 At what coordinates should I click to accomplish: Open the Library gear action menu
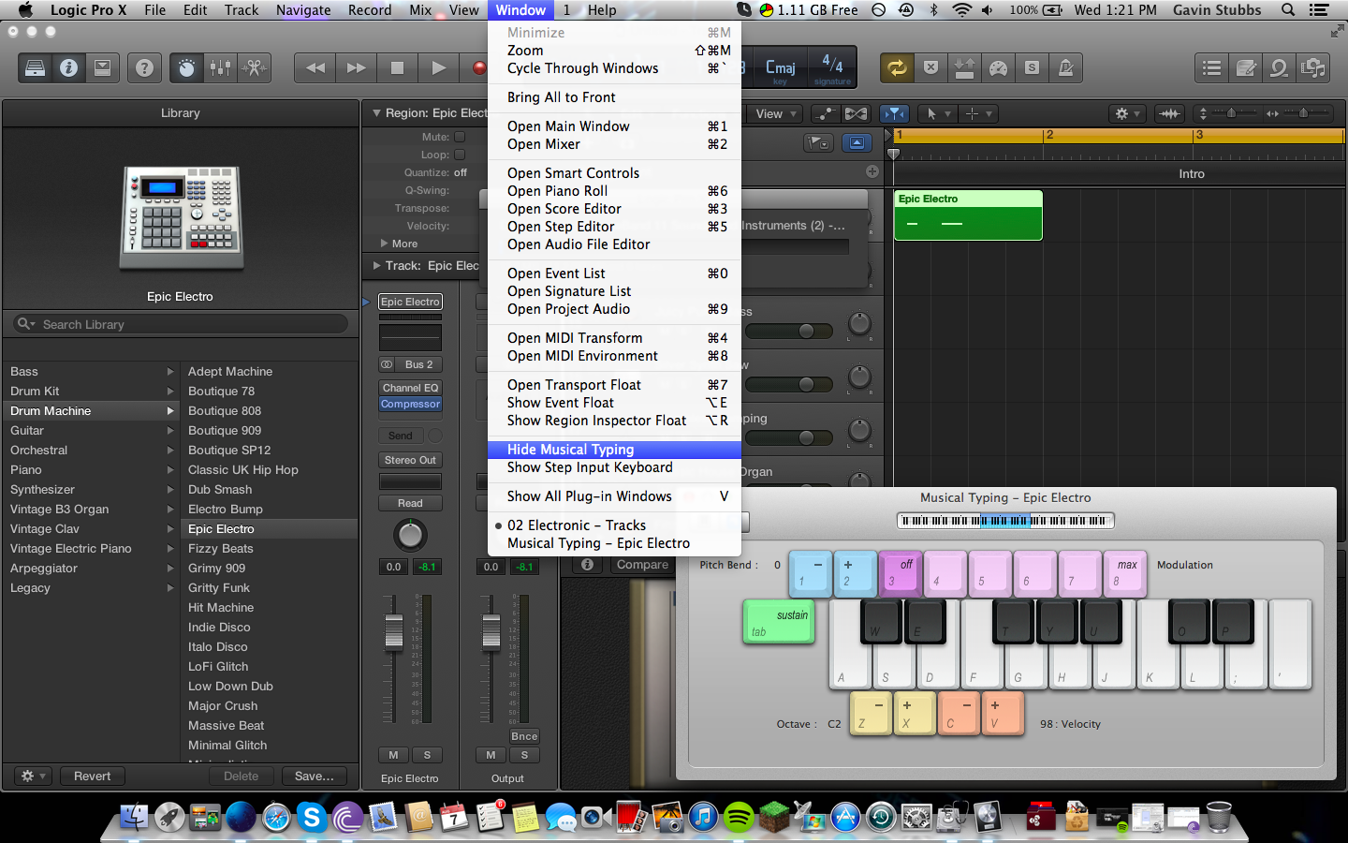pyautogui.click(x=34, y=776)
